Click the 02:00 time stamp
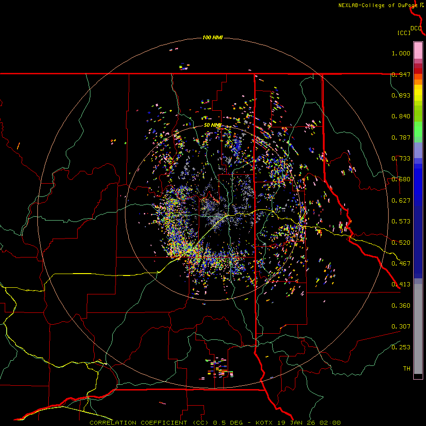 point(330,423)
